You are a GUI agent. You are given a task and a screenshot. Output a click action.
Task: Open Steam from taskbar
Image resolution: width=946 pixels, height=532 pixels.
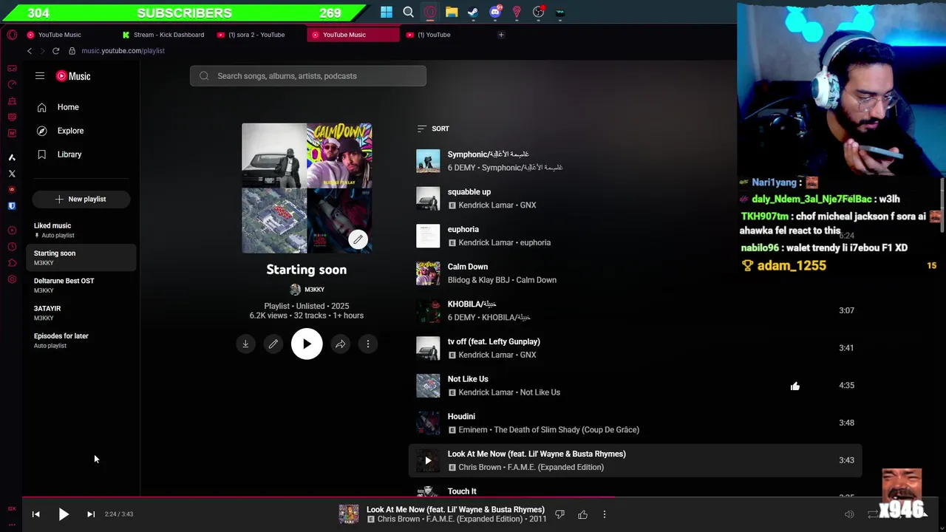(x=473, y=12)
